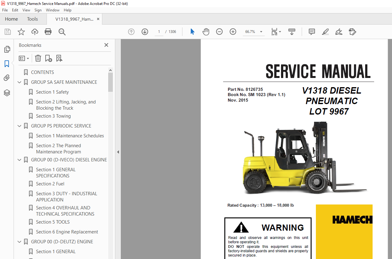Collapse GROUP 00 (D-IVECO) DIESEL ENGINE
Viewport: 392px width, 259px height.
tap(19, 160)
